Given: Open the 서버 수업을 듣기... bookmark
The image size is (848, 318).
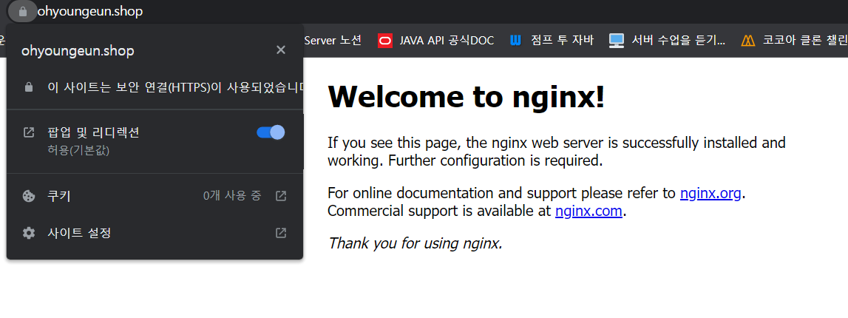Looking at the screenshot, I should pyautogui.click(x=668, y=40).
